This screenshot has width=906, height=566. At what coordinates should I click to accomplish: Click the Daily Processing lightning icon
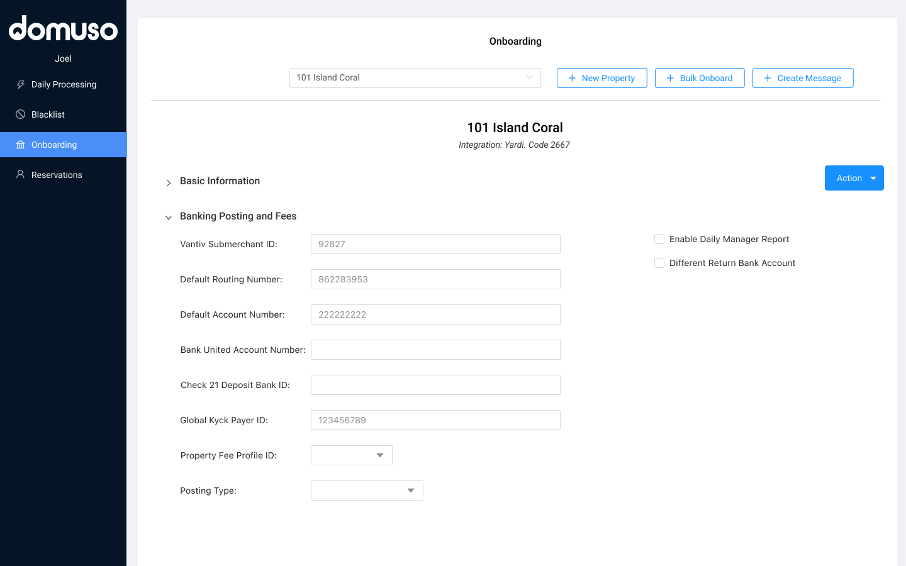click(x=21, y=84)
